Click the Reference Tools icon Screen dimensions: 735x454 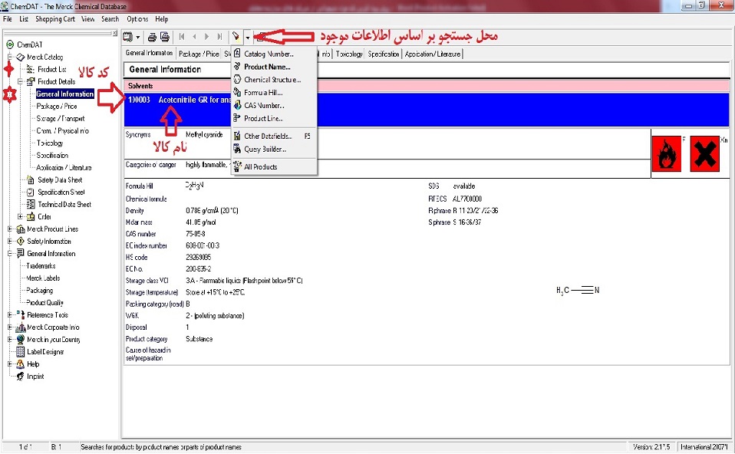coord(21,315)
